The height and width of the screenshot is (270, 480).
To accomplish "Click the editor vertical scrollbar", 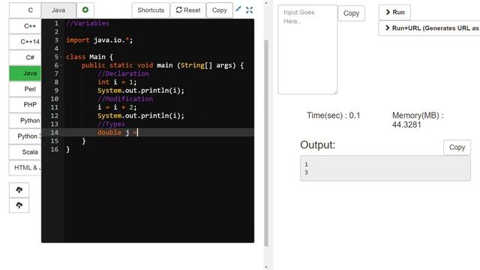I will point(266,143).
